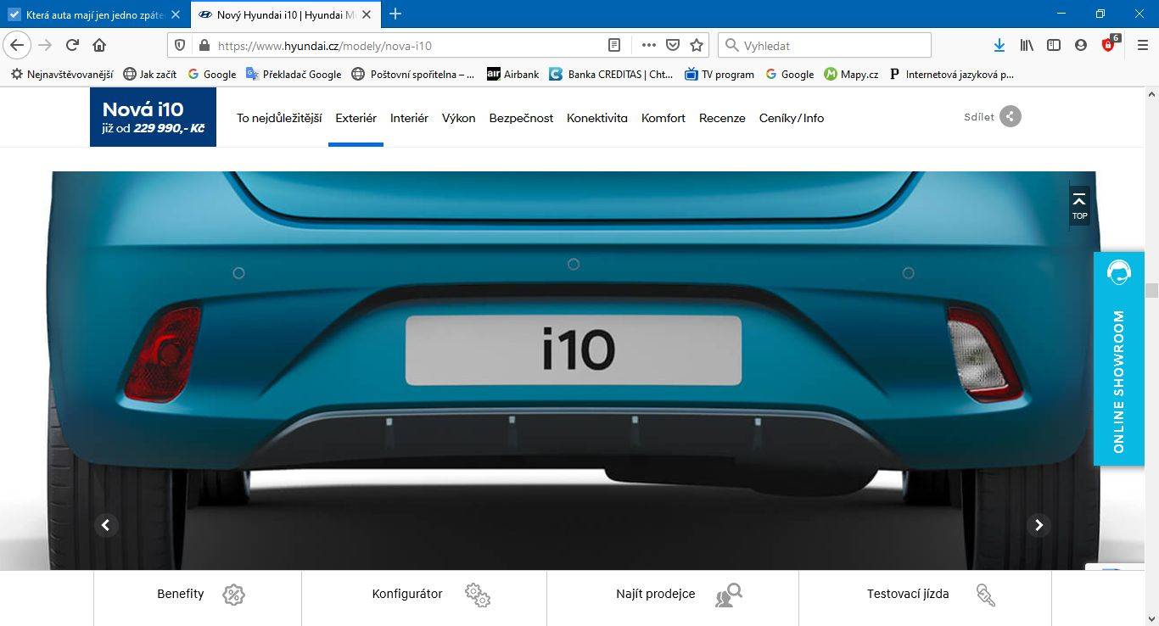Open the Exteriér section
Image resolution: width=1159 pixels, height=626 pixels.
[x=356, y=118]
